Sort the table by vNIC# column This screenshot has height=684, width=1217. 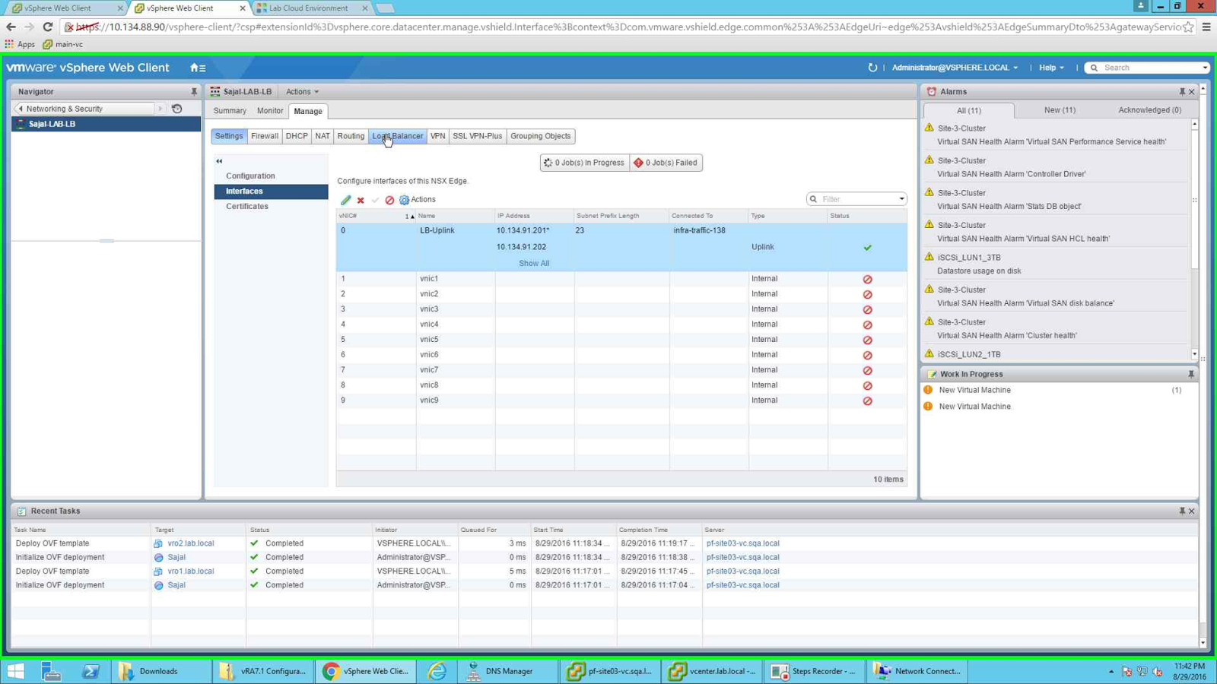point(376,216)
